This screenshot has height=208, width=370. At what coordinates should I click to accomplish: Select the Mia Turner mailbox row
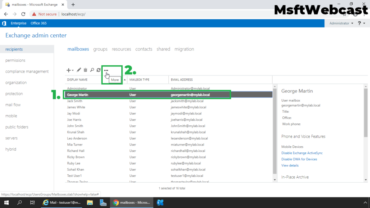coord(168,144)
